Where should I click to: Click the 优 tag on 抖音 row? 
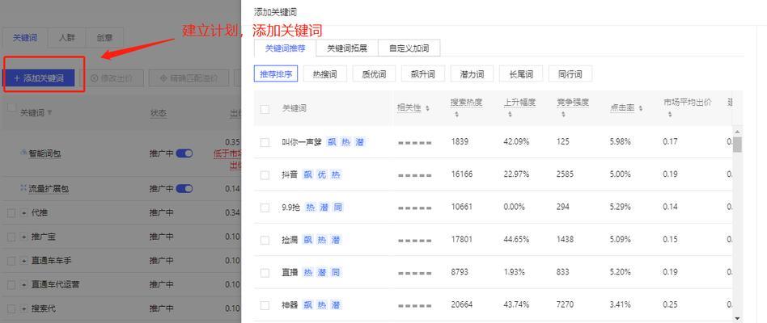(x=322, y=174)
